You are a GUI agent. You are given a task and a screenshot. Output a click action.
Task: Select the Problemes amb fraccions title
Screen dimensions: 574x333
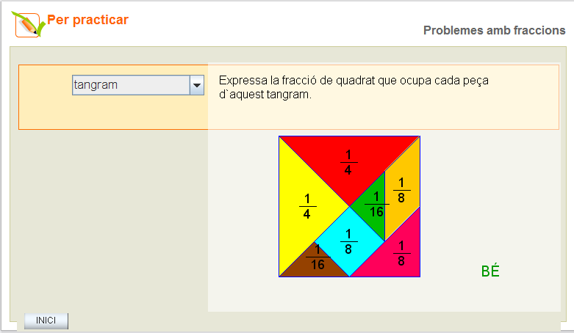[494, 30]
